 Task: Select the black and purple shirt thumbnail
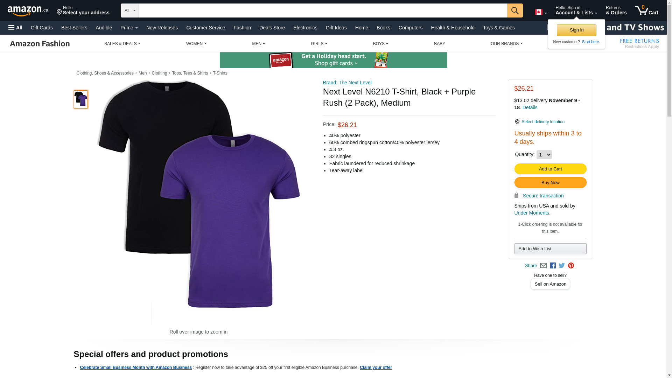pos(81,99)
